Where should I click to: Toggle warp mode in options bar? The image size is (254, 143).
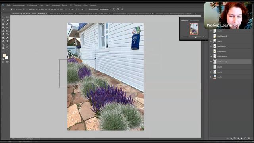114,9
